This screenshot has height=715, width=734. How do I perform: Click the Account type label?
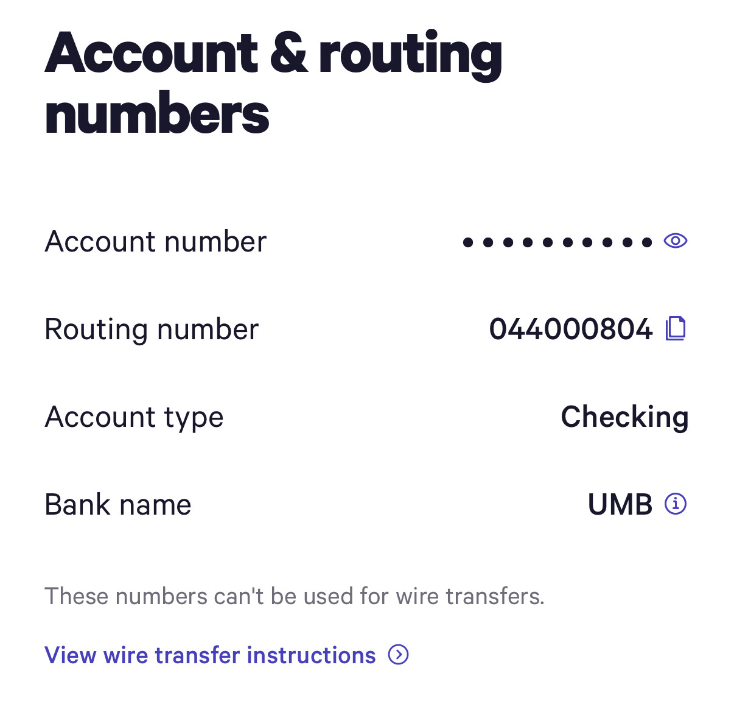click(x=134, y=418)
